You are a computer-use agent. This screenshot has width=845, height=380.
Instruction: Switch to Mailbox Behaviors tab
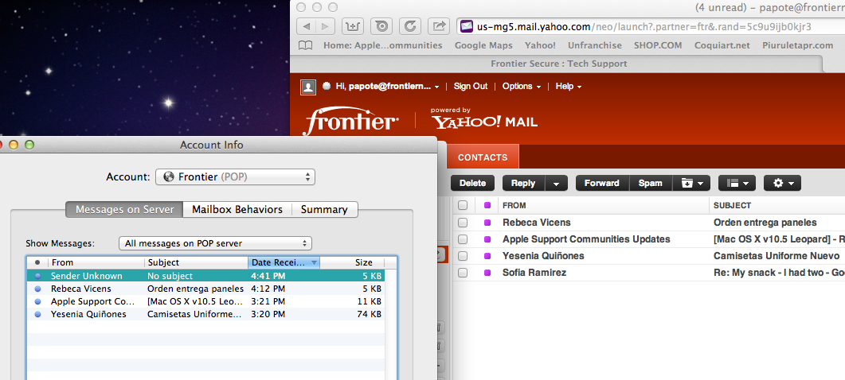(237, 209)
